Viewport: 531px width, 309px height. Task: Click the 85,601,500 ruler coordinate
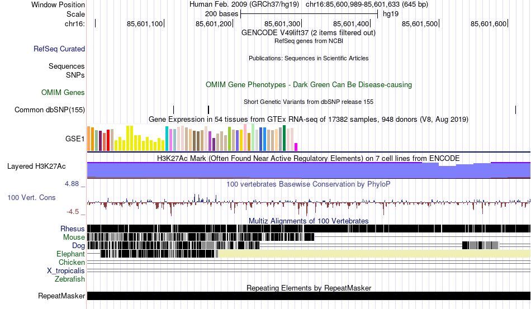(x=420, y=23)
